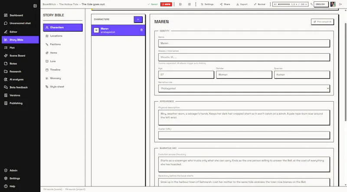This screenshot has height=192, width=347.
Task: Click the page vertical scrollbar
Action: click(x=345, y=72)
